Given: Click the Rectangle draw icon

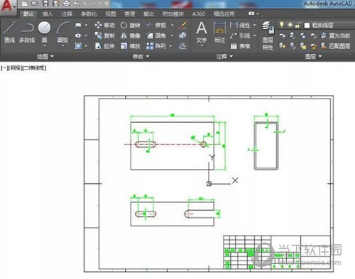Looking at the screenshot, I should (x=78, y=25).
